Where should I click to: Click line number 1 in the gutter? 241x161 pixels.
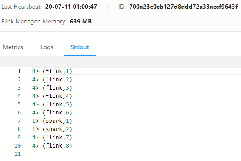coord(19,71)
